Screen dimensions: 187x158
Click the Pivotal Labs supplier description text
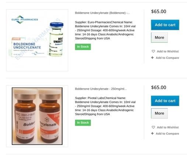pyautogui.click(x=105, y=106)
